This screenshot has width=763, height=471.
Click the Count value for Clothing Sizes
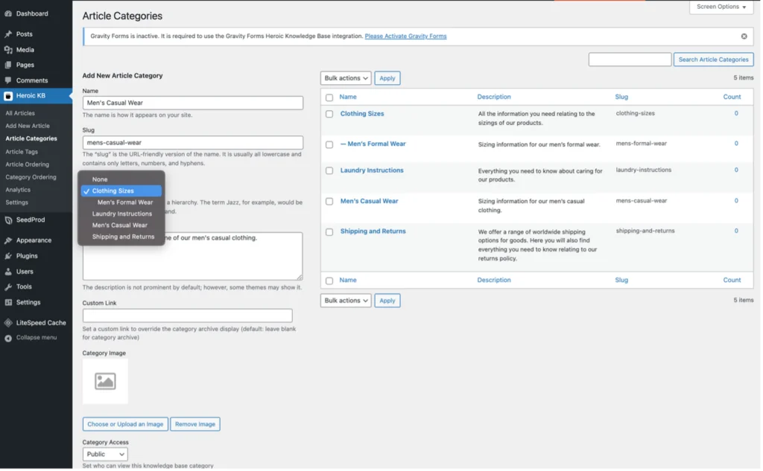pyautogui.click(x=736, y=114)
